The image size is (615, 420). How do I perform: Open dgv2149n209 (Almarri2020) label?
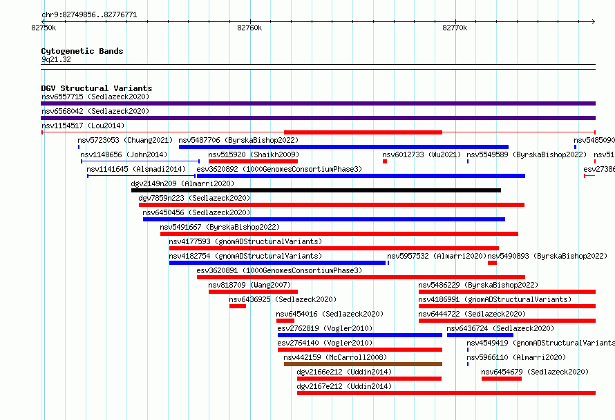[182, 183]
